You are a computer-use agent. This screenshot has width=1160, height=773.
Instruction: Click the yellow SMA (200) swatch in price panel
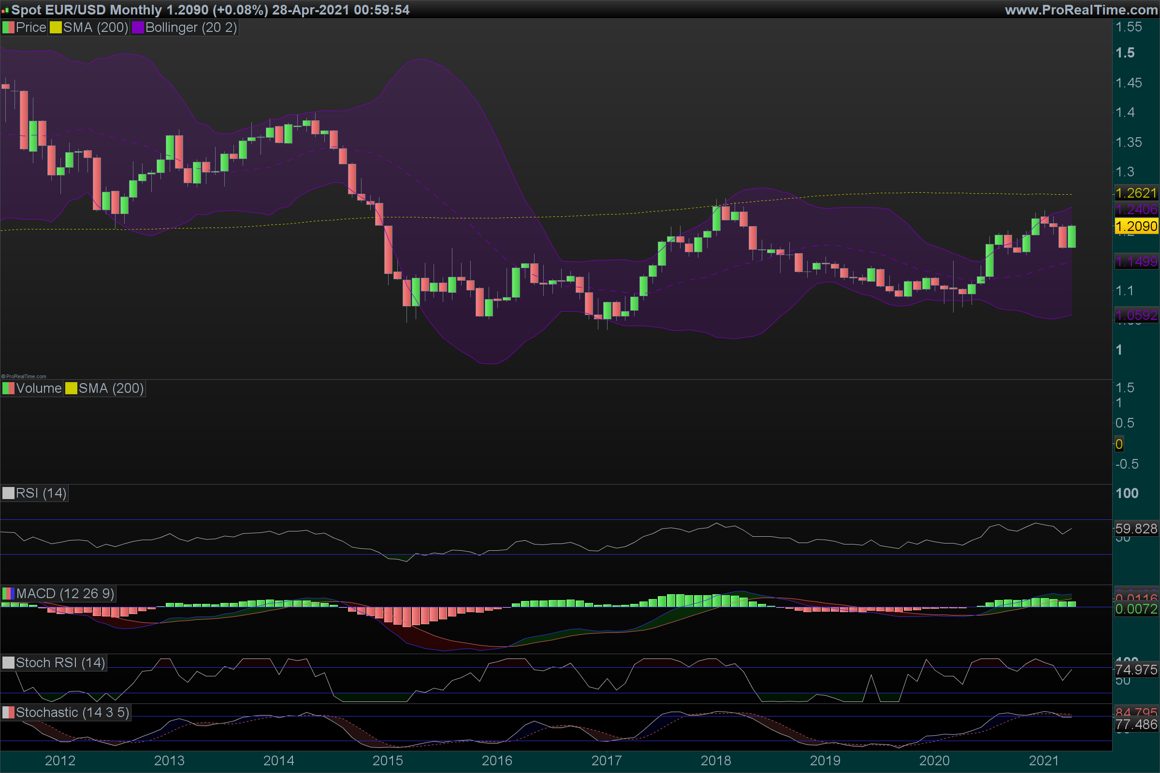(55, 28)
